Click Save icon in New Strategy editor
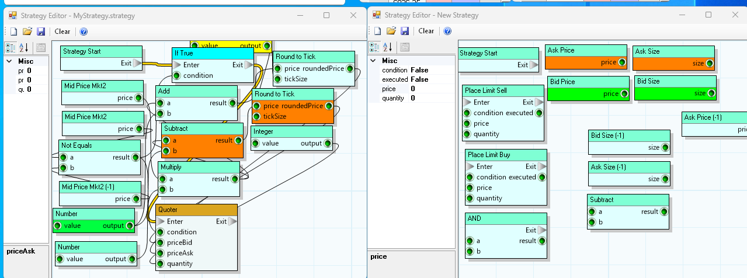 (404, 31)
